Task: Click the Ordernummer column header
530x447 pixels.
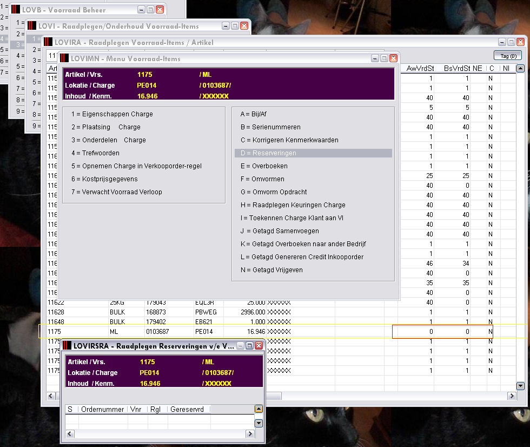Action: click(x=103, y=410)
